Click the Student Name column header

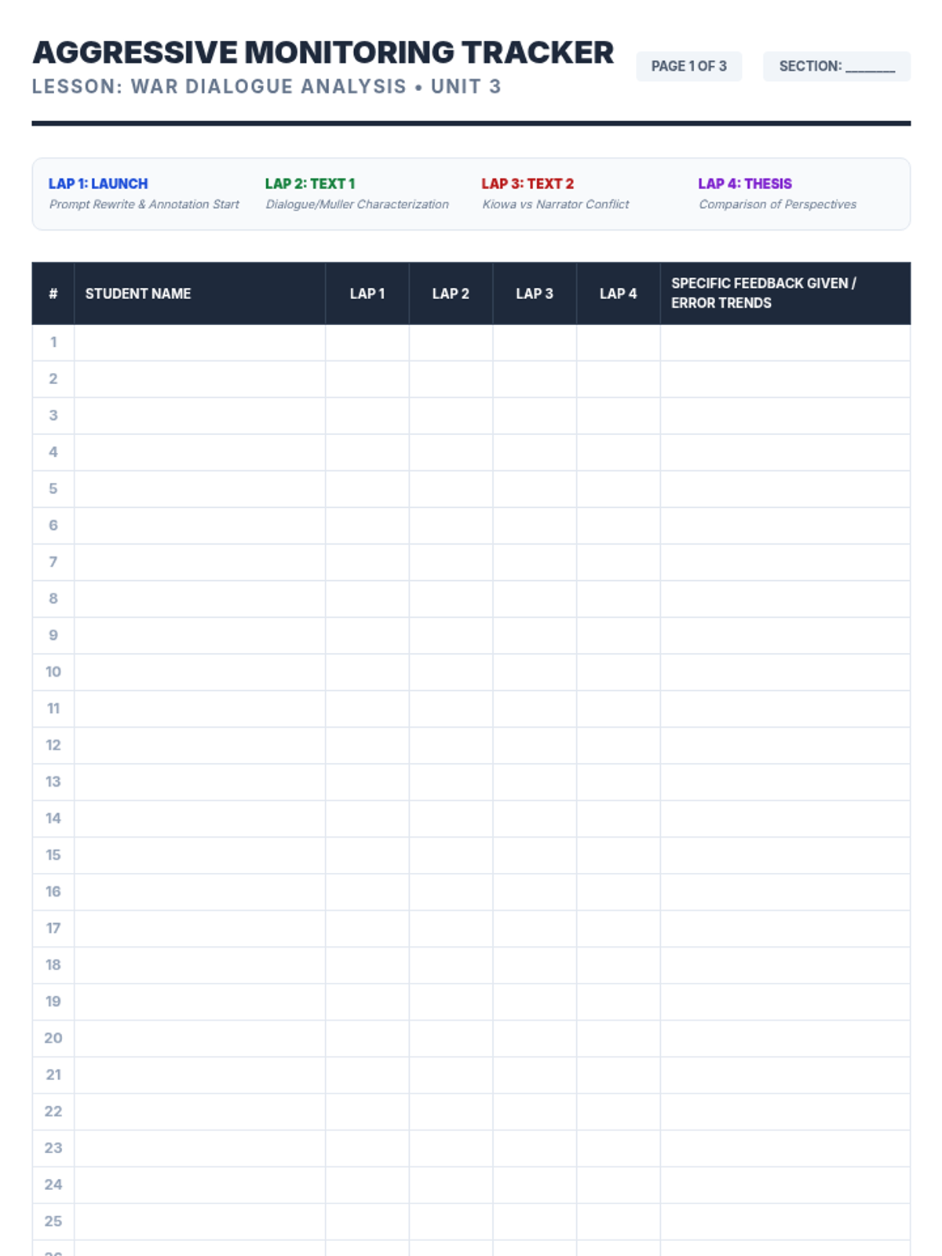(138, 294)
